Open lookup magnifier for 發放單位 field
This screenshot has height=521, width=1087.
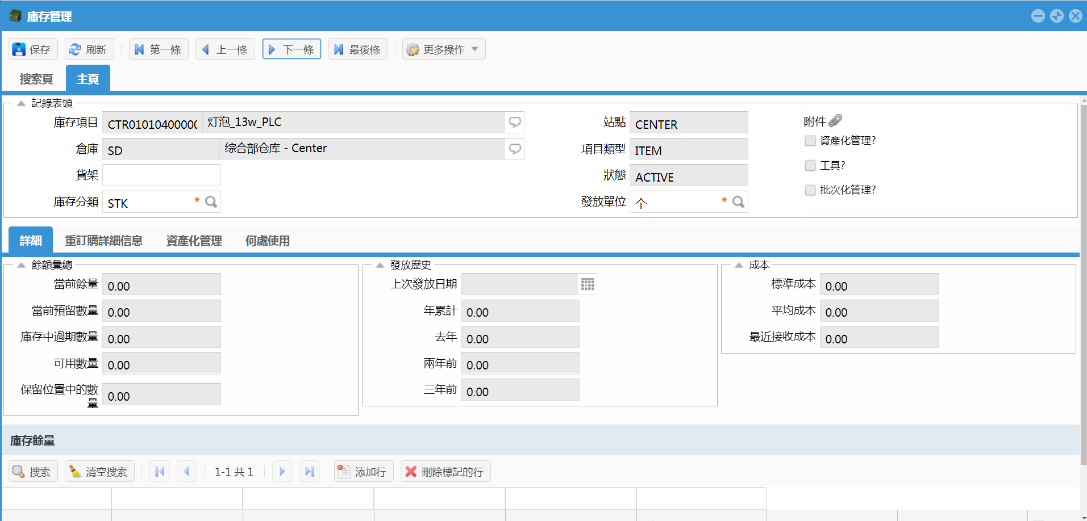(738, 202)
